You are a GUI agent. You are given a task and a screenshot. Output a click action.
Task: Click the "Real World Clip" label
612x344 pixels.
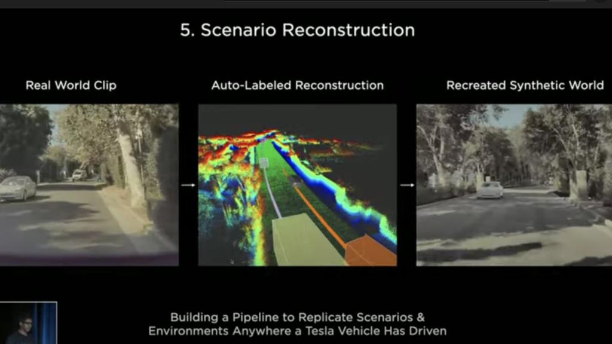pyautogui.click(x=71, y=85)
